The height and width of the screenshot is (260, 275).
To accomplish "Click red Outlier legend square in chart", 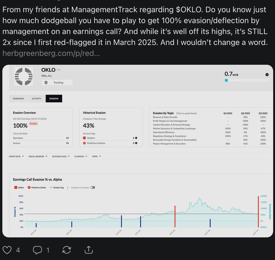I will [16, 187].
